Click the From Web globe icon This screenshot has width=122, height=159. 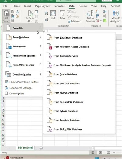(13, 16)
